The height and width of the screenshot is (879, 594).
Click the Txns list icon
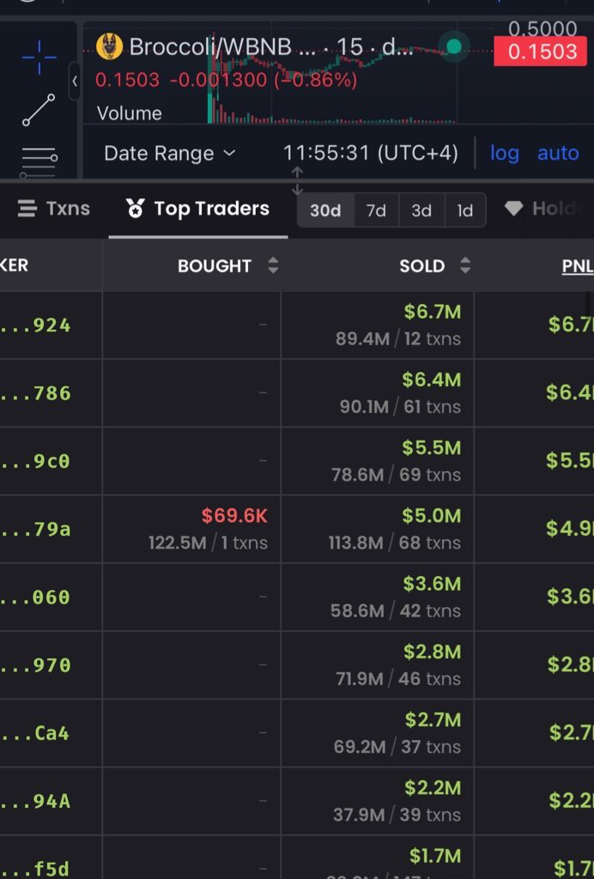27,209
